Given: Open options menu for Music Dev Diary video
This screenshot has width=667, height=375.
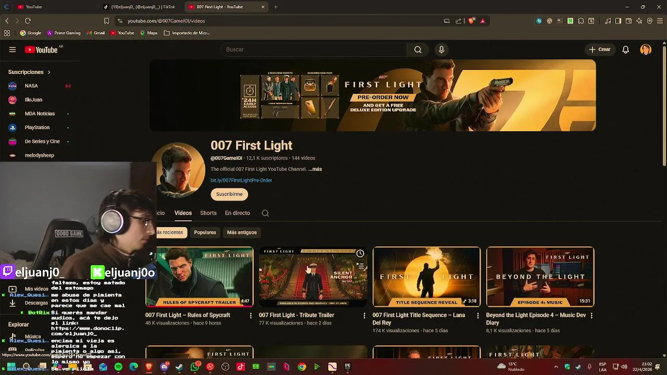Looking at the screenshot, I should point(591,316).
